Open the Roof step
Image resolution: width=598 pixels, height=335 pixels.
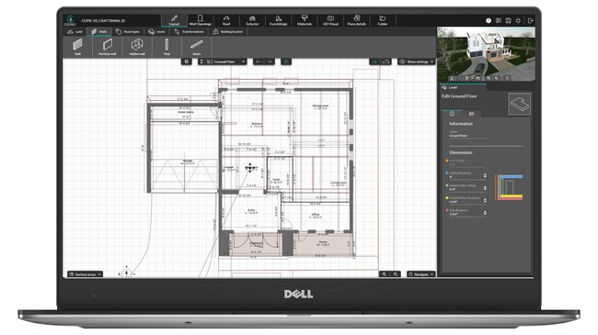point(226,20)
